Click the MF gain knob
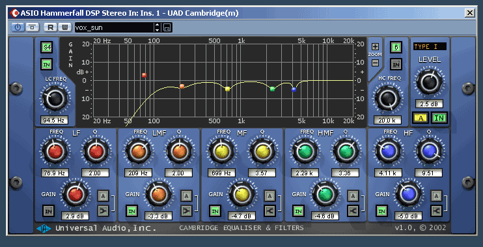The height and width of the screenshot is (247, 483). point(241,194)
